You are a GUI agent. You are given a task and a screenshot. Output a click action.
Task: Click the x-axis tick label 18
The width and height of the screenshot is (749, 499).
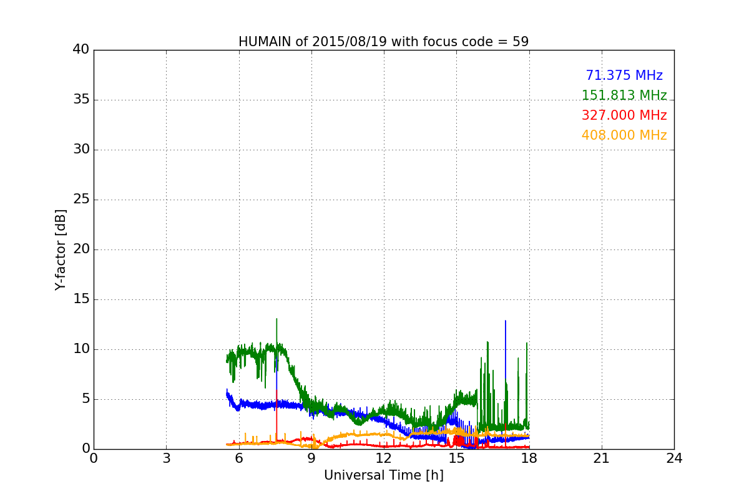click(529, 458)
